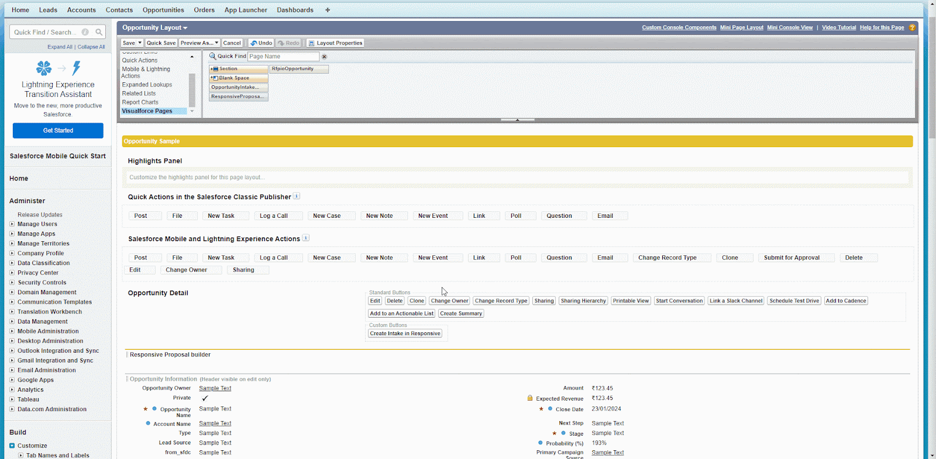Select Report Charts palette category
Image resolution: width=936 pixels, height=459 pixels.
pyautogui.click(x=140, y=102)
